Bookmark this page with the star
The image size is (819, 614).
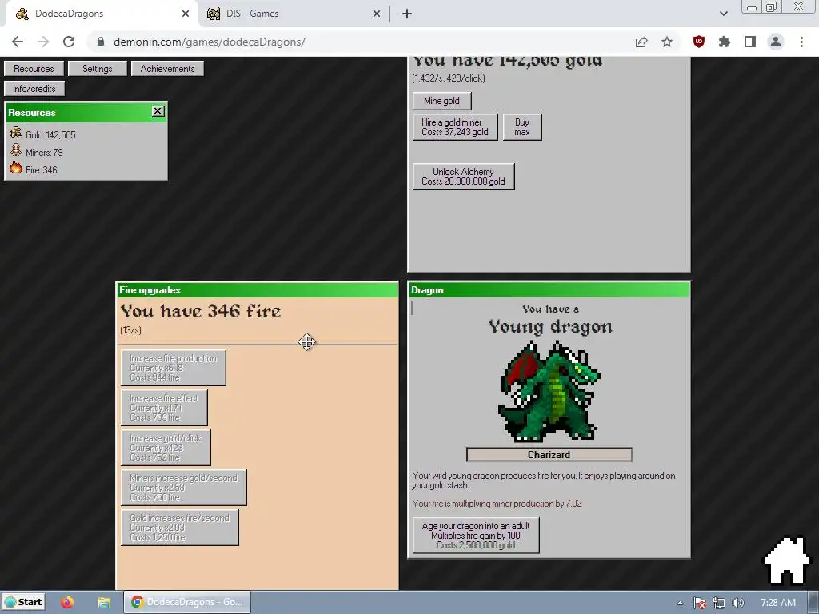pos(667,42)
